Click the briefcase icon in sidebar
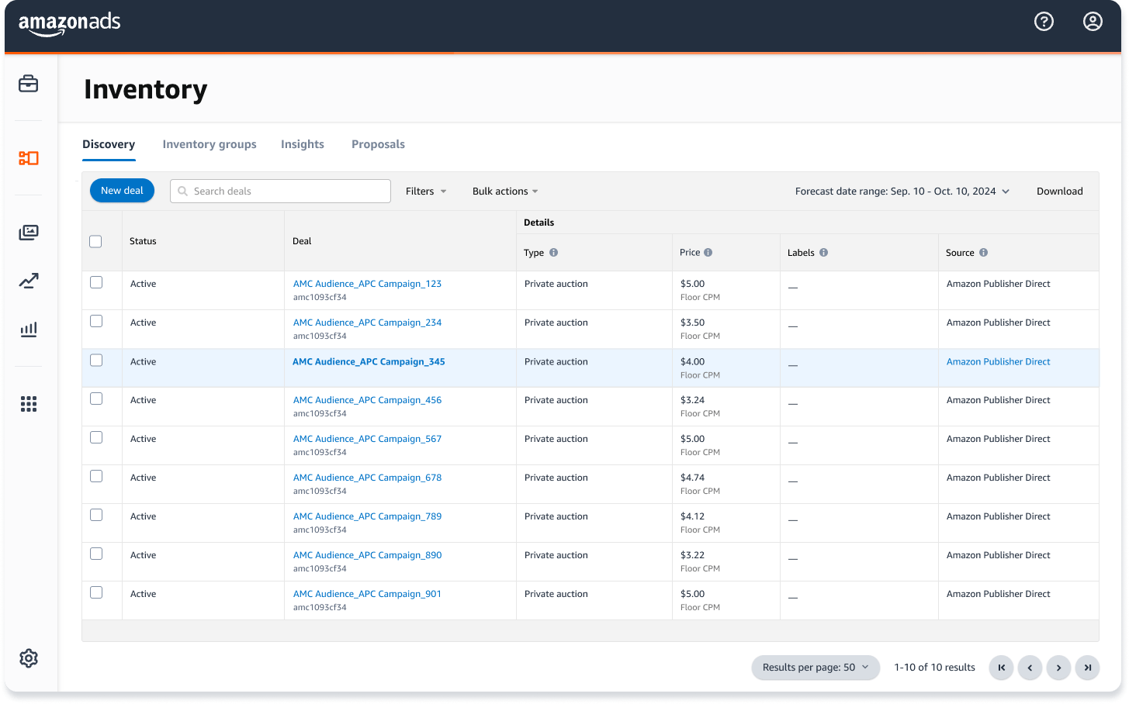1129x704 pixels. coord(29,84)
